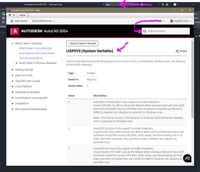200x172 pixels.
Task: Open Help Home
Action: pos(19,21)
